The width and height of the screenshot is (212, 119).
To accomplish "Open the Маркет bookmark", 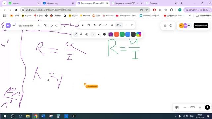I will pyautogui.click(x=26, y=16).
